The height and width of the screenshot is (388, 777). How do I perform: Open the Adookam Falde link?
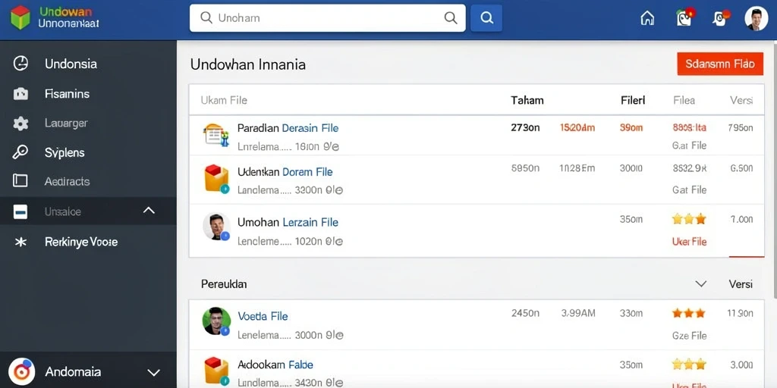[x=275, y=365]
